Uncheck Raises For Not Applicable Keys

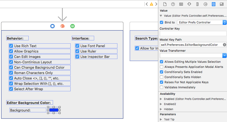[x=162, y=82]
